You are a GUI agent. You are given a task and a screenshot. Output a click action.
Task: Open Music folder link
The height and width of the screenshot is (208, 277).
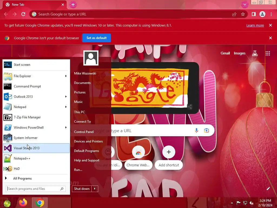point(78,102)
